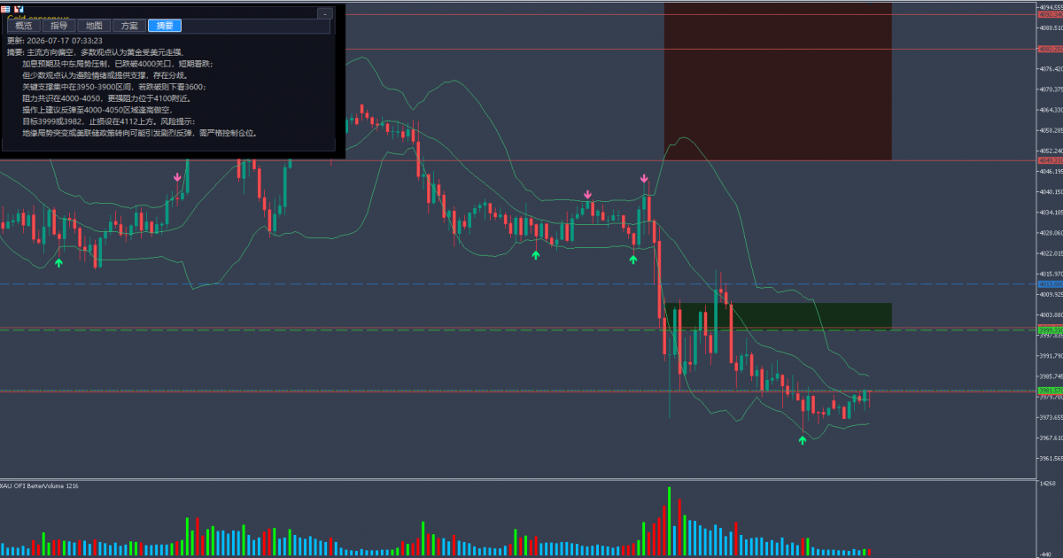The image size is (1063, 558).
Task: Select the rightmost pink down arrow
Action: pos(645,179)
